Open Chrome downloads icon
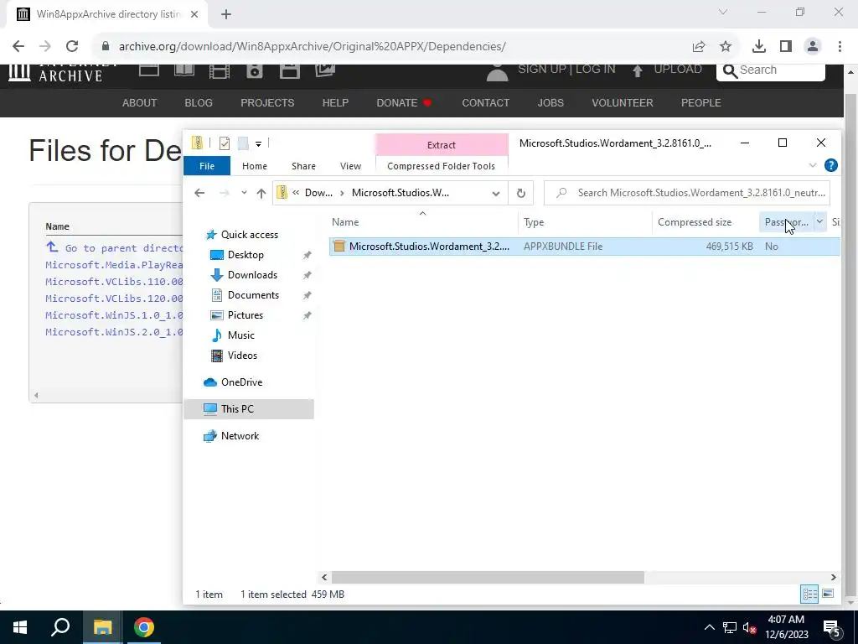 point(759,47)
